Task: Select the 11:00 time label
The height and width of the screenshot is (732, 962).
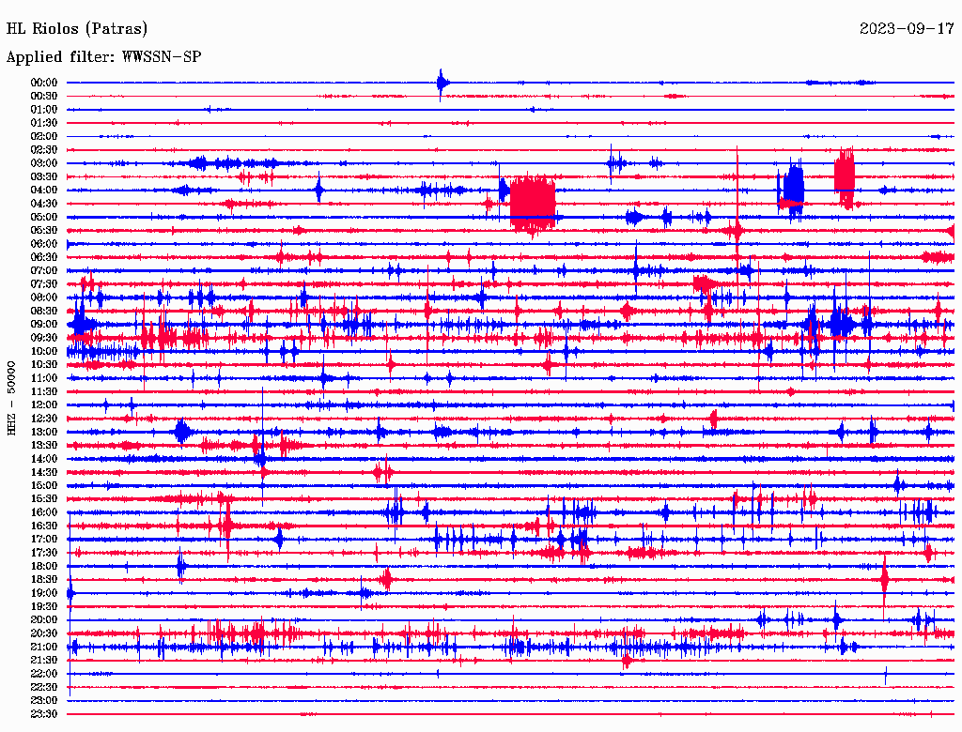Action: (x=44, y=377)
